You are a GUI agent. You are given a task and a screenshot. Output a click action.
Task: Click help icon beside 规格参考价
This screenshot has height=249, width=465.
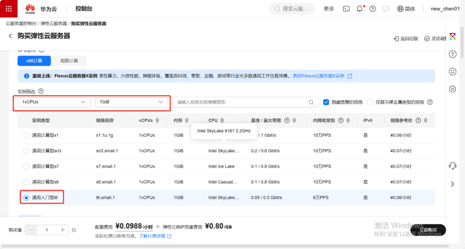coord(418,121)
